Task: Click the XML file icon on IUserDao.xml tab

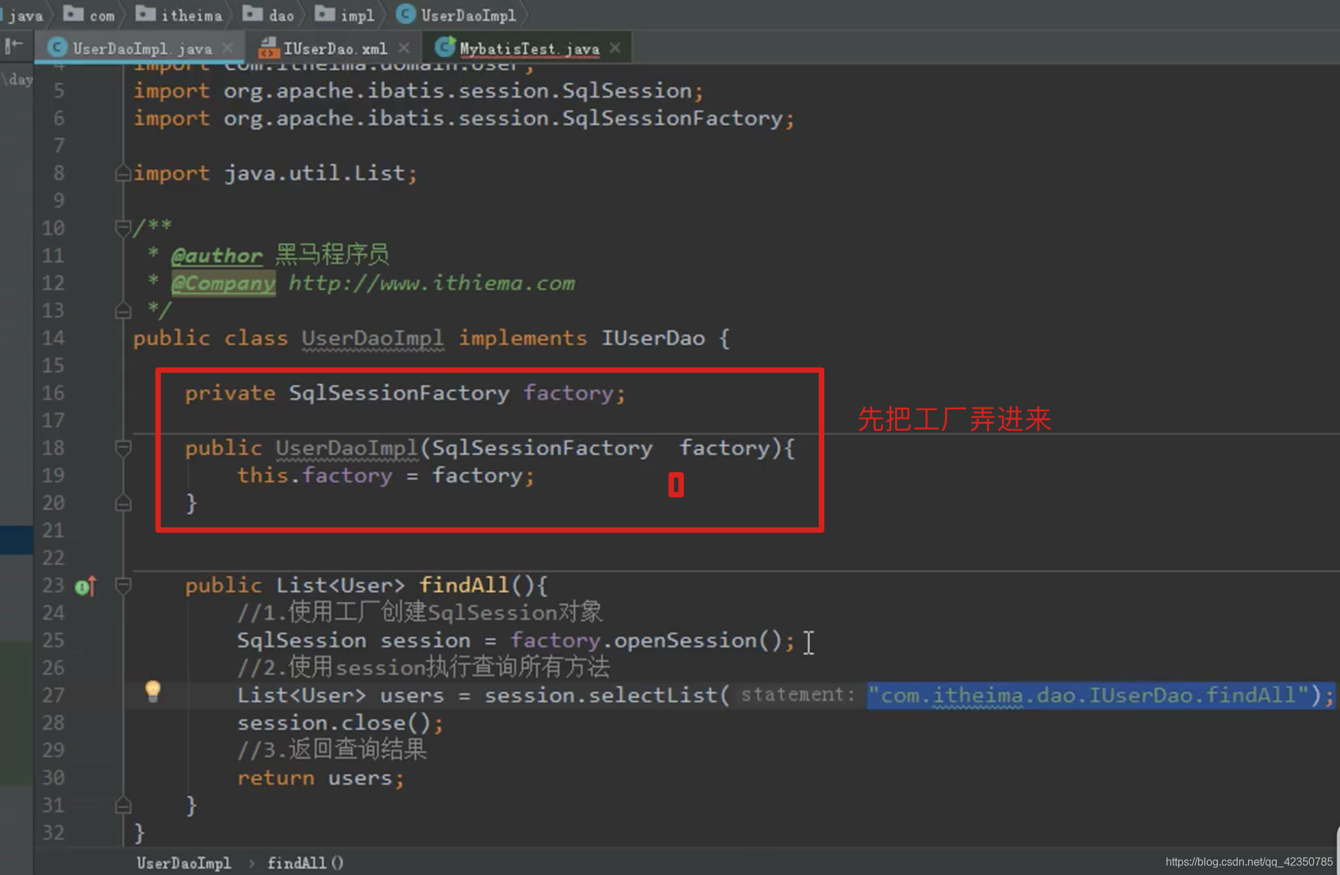Action: [x=269, y=48]
